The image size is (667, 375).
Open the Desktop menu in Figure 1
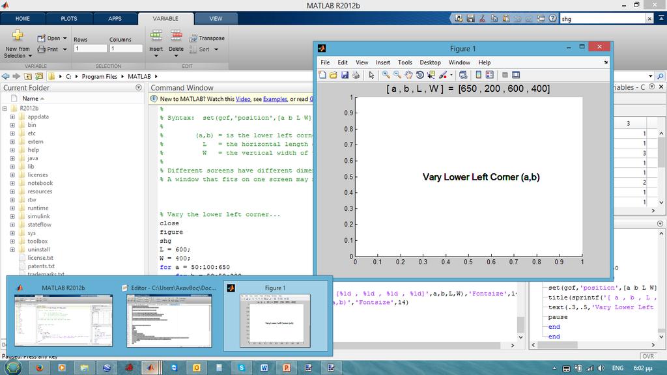(x=430, y=62)
